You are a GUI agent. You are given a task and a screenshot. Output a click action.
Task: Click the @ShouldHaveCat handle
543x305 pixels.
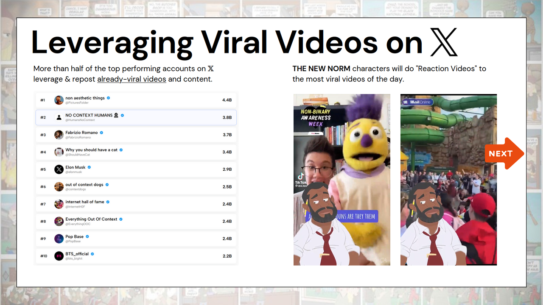point(78,155)
